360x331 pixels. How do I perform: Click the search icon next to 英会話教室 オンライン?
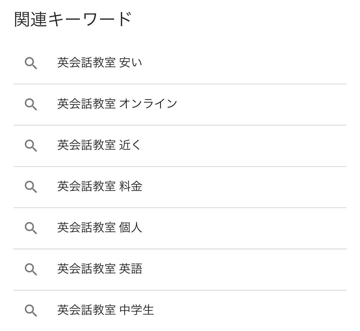click(x=32, y=104)
